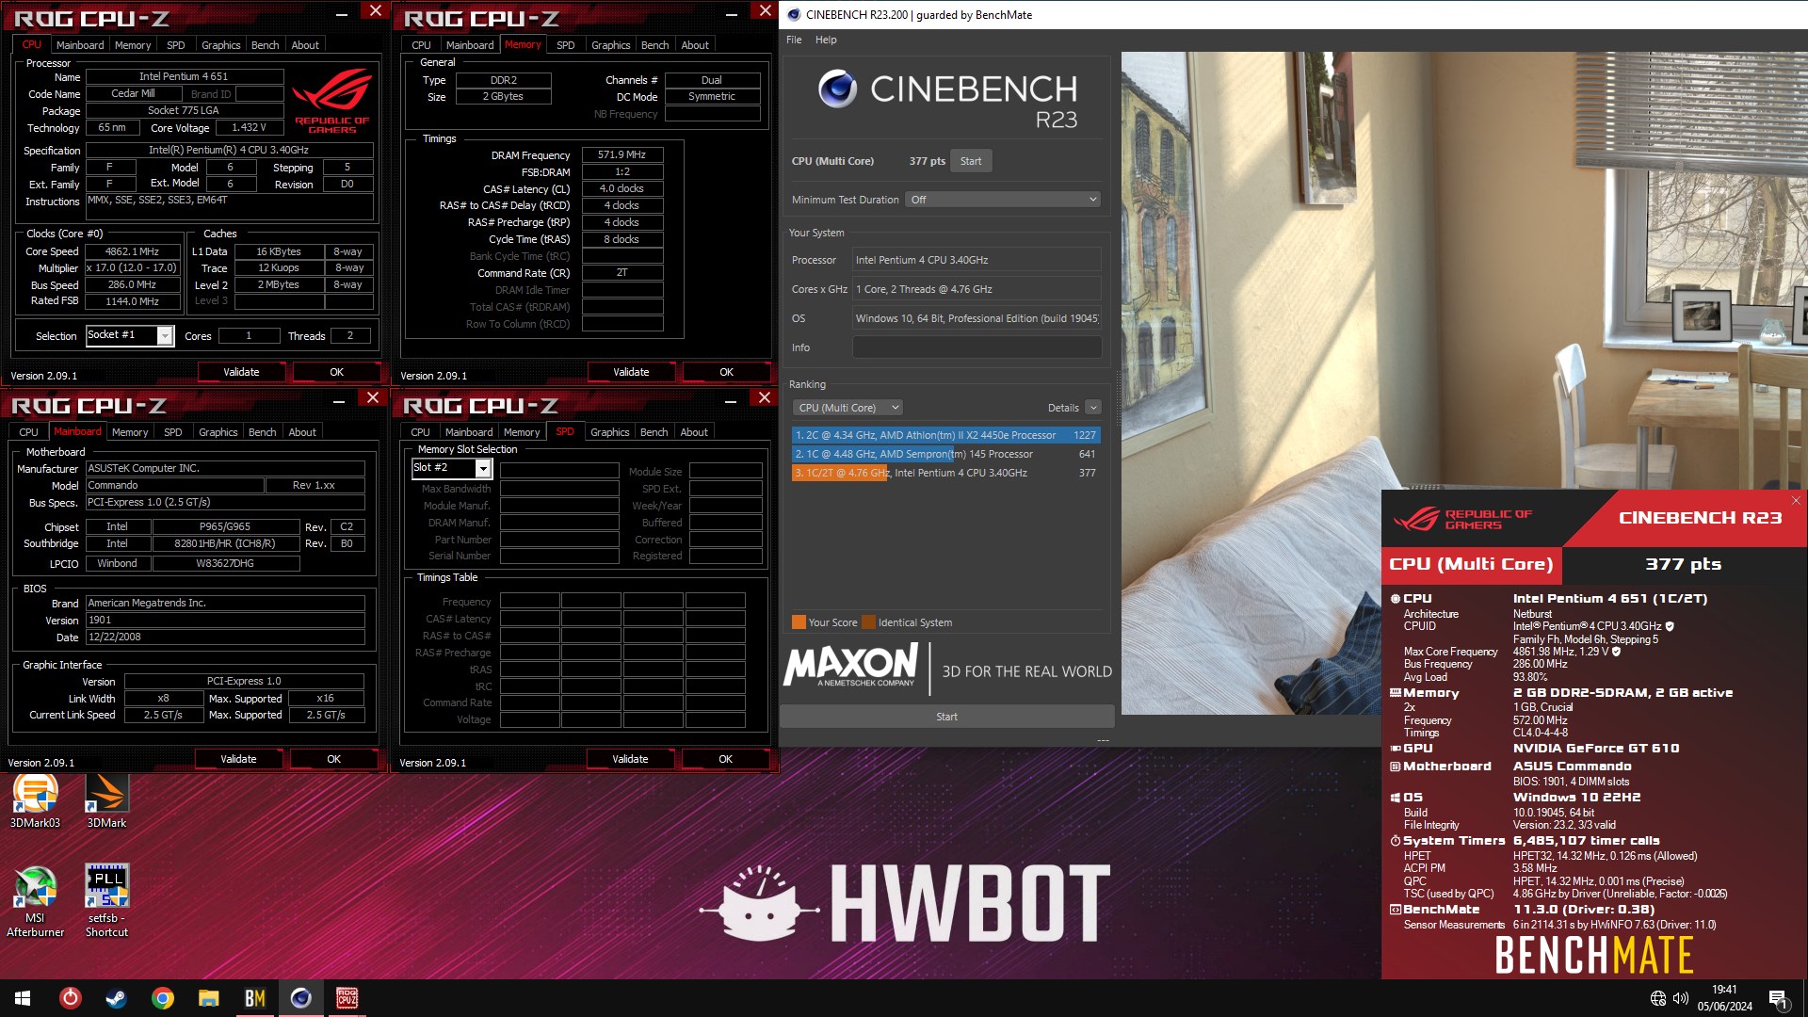
Task: Click the Identical System color swatch
Action: pos(868,622)
